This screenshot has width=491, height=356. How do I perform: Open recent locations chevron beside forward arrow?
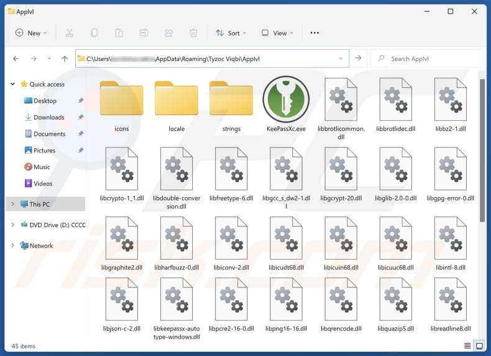(49, 59)
